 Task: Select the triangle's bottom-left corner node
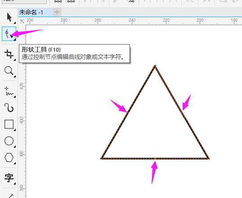click(101, 158)
